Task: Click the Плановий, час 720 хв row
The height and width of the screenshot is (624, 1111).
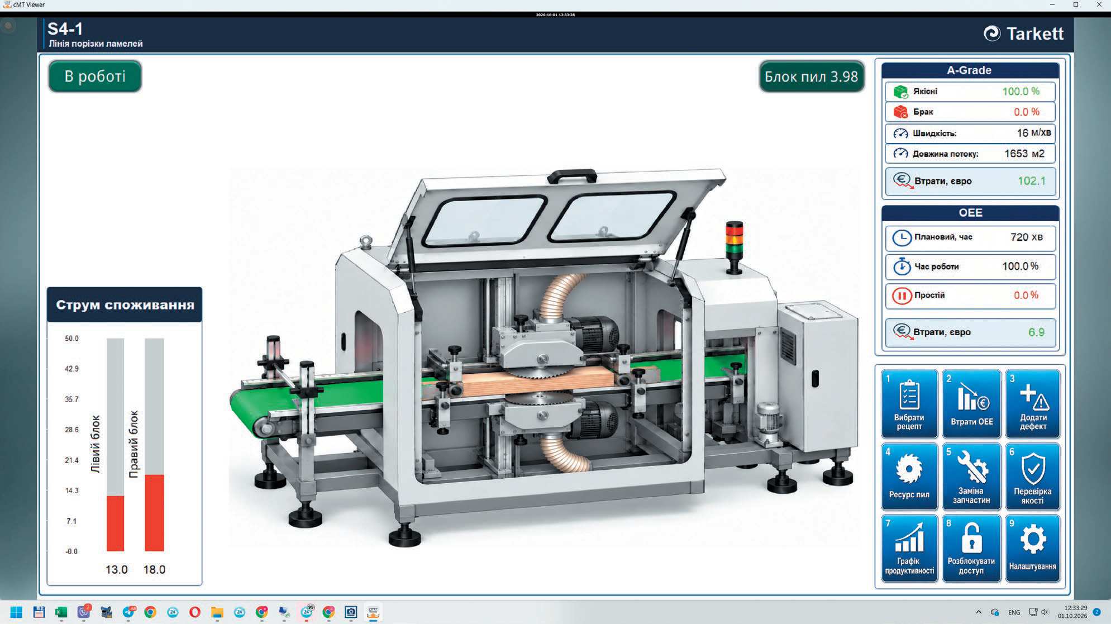Action: point(970,237)
